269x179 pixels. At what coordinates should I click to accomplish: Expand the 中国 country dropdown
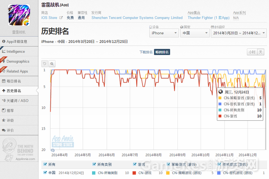[195, 33]
